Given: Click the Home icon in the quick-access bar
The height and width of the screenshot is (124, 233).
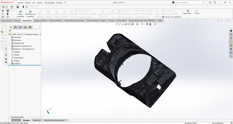Looking at the screenshot, I should click(x=3, y=7).
